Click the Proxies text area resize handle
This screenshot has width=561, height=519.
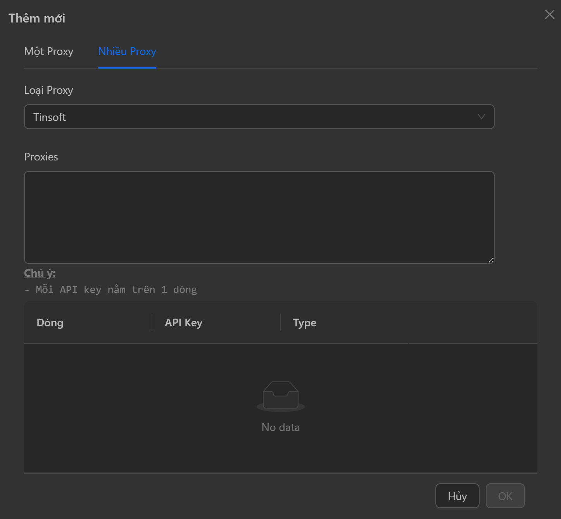tap(491, 260)
